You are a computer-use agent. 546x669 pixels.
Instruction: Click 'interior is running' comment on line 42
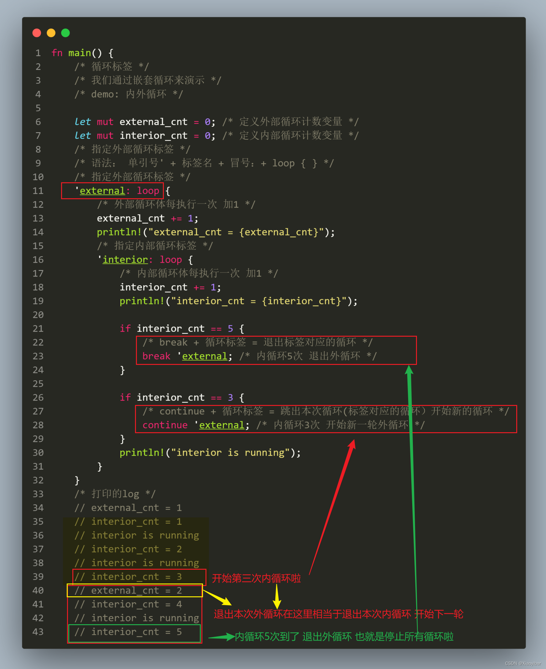tap(137, 618)
